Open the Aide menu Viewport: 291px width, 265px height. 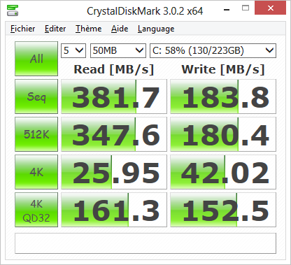pos(120,29)
